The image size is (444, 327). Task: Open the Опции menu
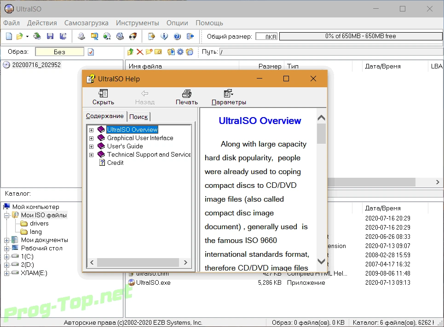(x=177, y=23)
